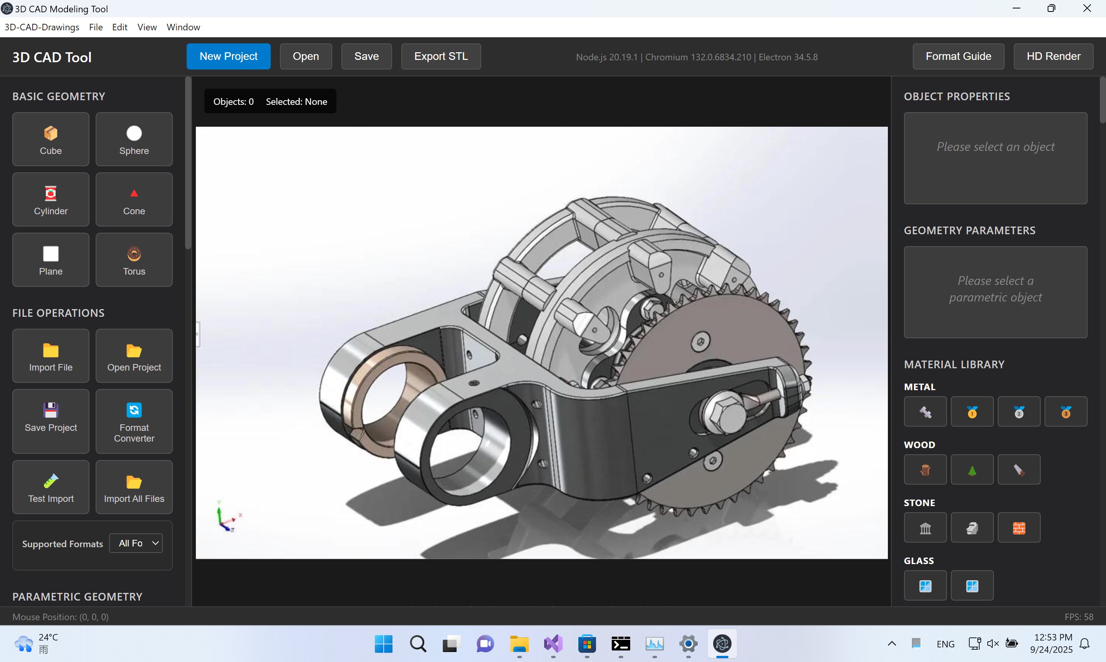
Task: Apply the orange brick stone material
Action: pos(1020,527)
